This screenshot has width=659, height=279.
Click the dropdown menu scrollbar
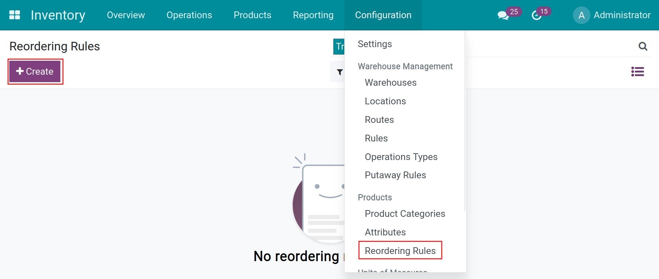(x=465, y=121)
